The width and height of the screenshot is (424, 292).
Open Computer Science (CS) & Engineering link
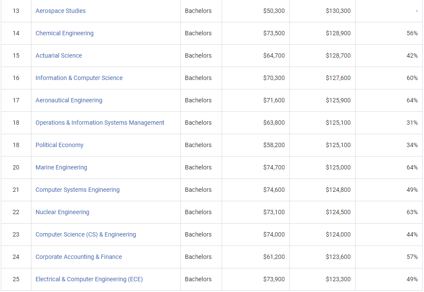click(86, 234)
